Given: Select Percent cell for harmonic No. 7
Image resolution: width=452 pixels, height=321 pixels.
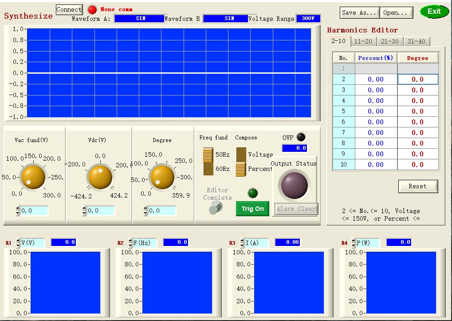Looking at the screenshot, I should pyautogui.click(x=376, y=133).
